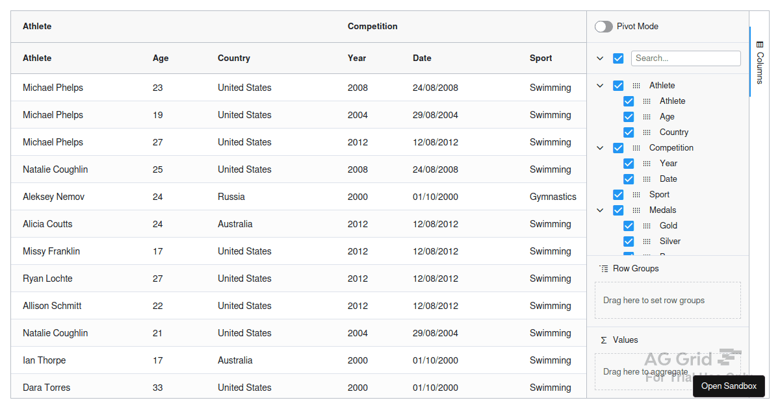780x409 pixels.
Task: Click the drag handle icon next to Age
Action: click(x=646, y=116)
